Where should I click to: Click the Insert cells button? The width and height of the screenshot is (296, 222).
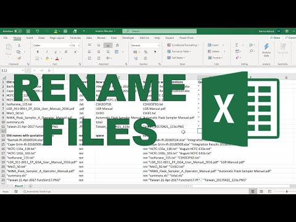point(213,45)
